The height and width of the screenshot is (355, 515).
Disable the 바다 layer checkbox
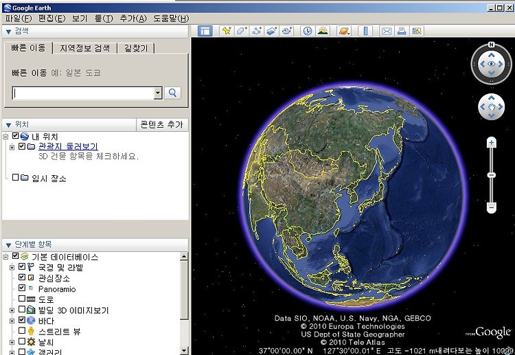coord(22,320)
